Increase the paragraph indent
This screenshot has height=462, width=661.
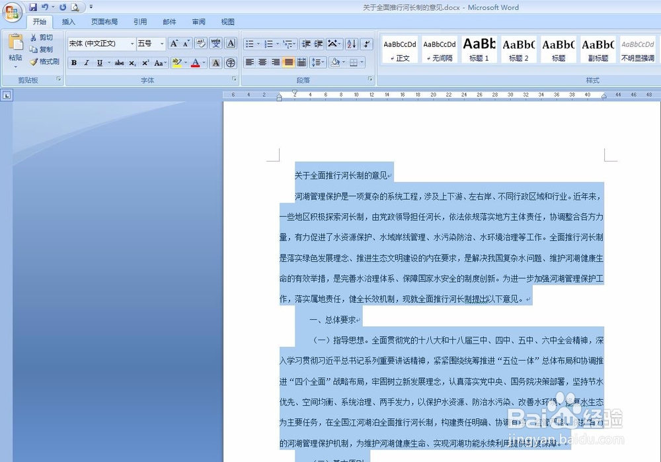pyautogui.click(x=319, y=44)
